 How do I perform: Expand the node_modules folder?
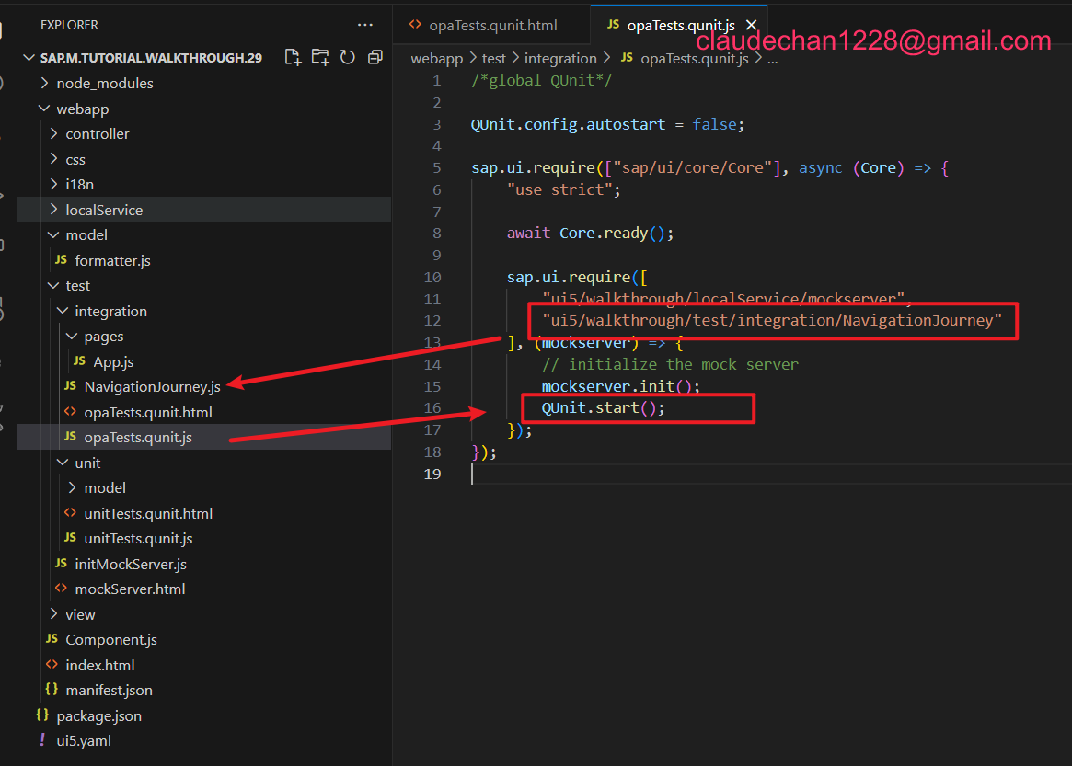point(104,83)
